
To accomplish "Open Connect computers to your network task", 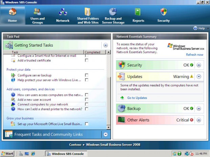I will click(43, 104).
